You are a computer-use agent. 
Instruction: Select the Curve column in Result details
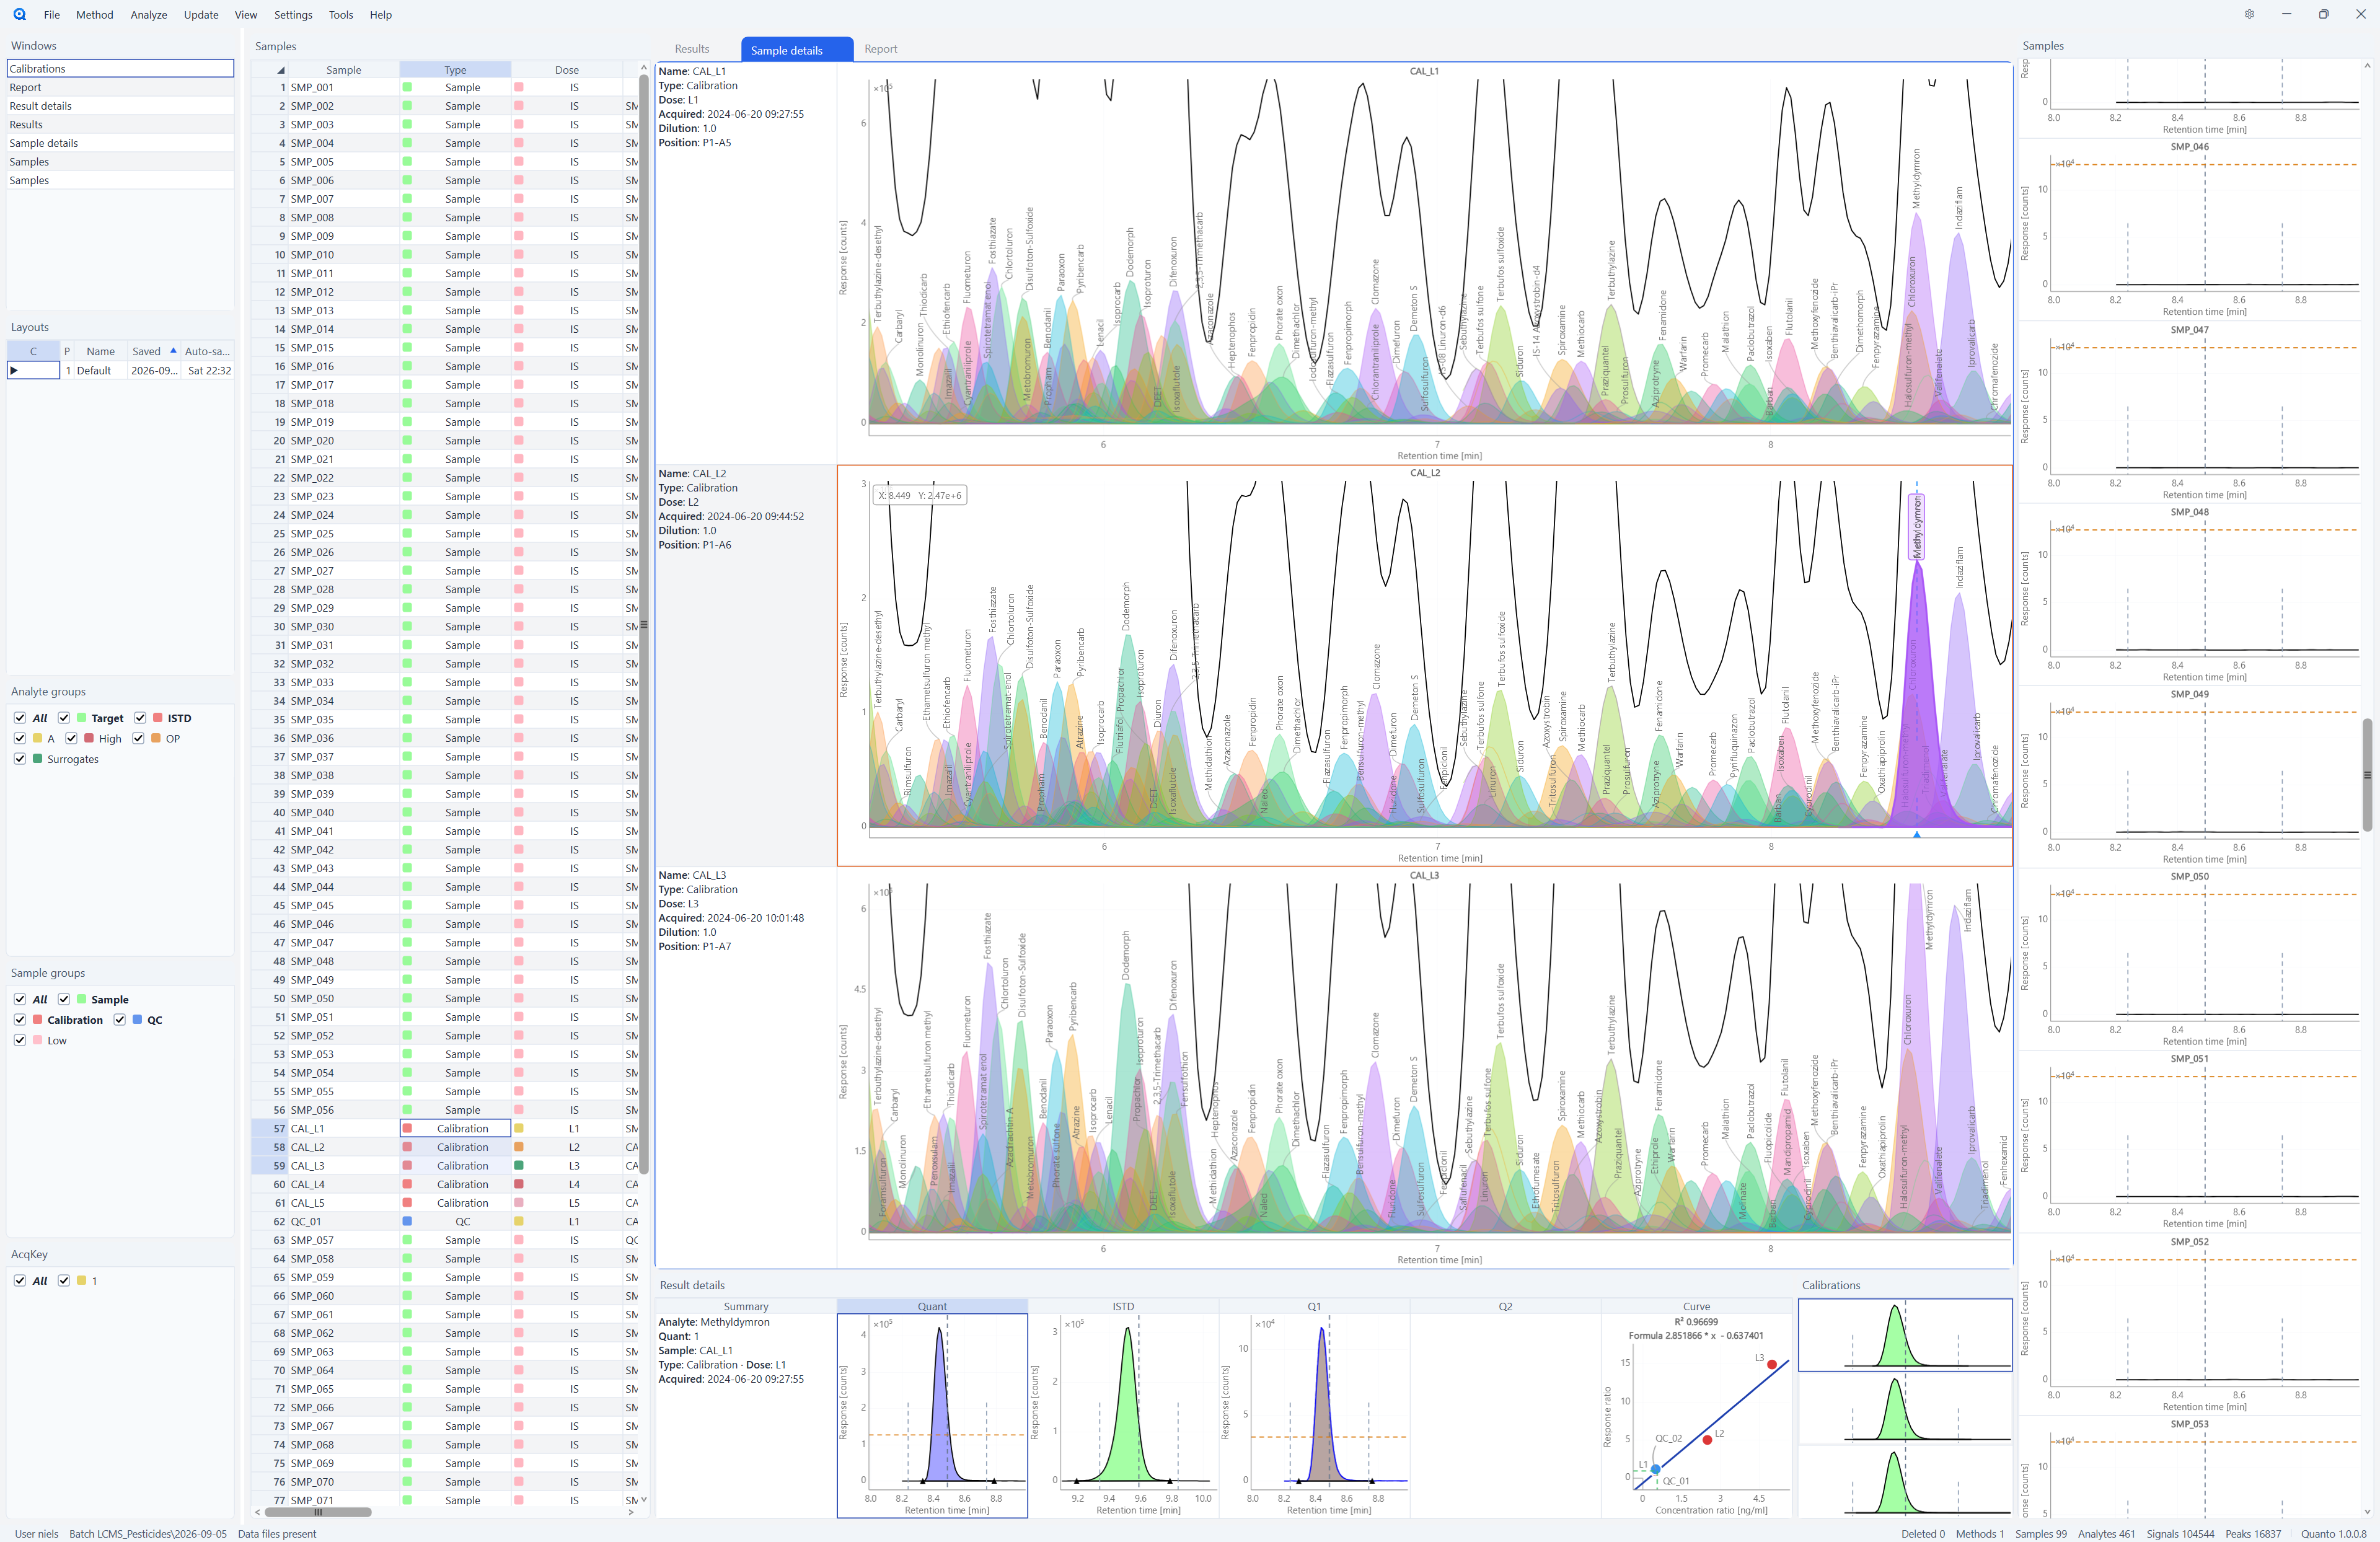[x=1696, y=1306]
